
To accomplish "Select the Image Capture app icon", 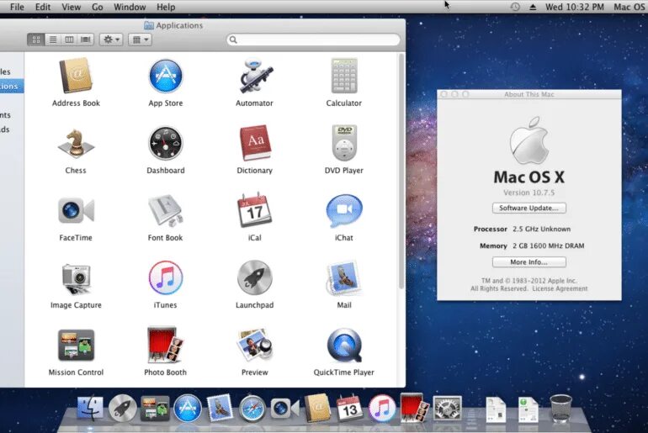I will tap(76, 278).
